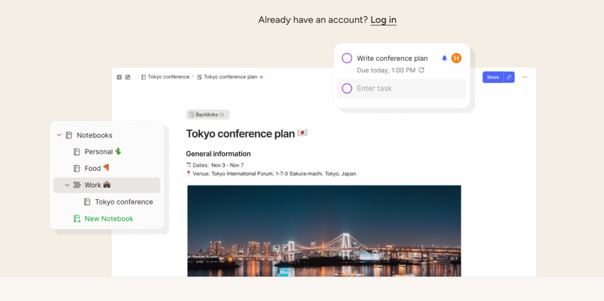Copy the note link with the chain icon
The width and height of the screenshot is (604, 301).
click(508, 77)
